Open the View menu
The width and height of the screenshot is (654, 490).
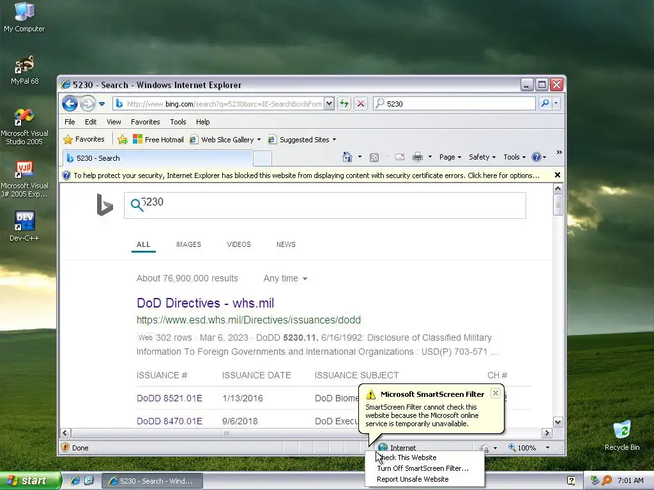(x=114, y=122)
